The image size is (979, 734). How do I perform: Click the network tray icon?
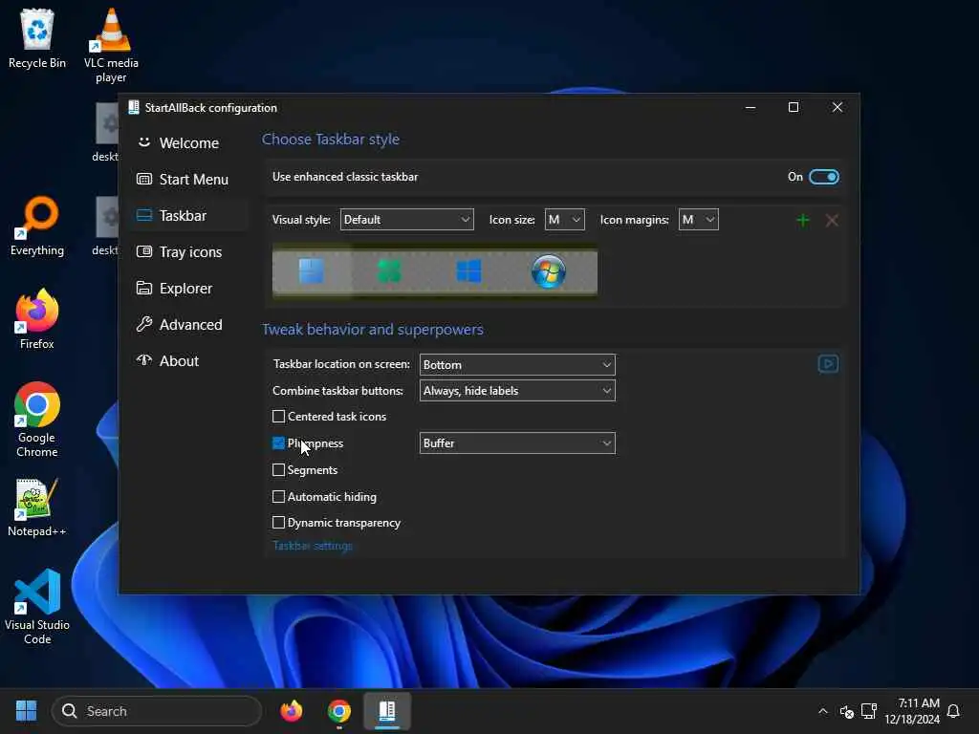tap(869, 711)
